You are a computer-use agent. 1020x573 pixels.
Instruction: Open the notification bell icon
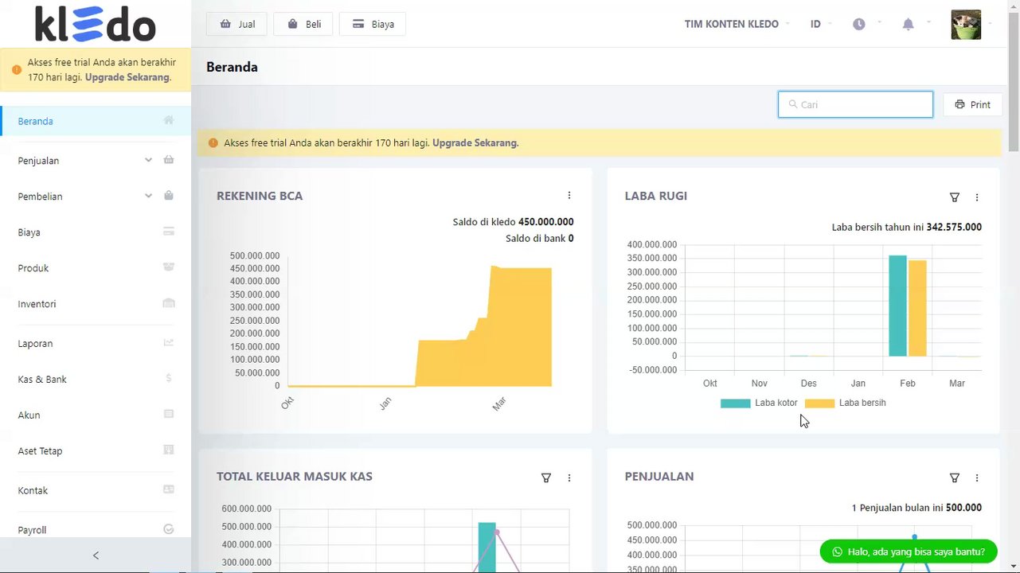click(908, 25)
